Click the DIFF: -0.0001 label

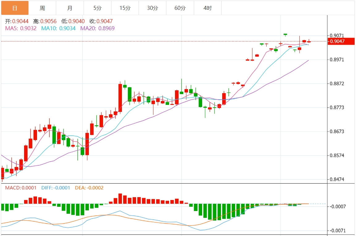point(56,188)
